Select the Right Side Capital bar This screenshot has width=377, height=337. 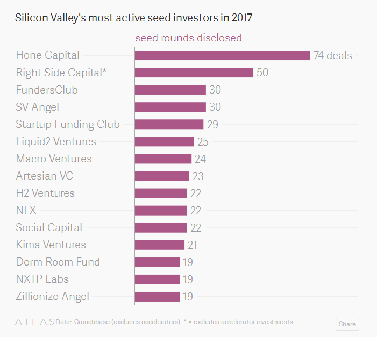(194, 73)
